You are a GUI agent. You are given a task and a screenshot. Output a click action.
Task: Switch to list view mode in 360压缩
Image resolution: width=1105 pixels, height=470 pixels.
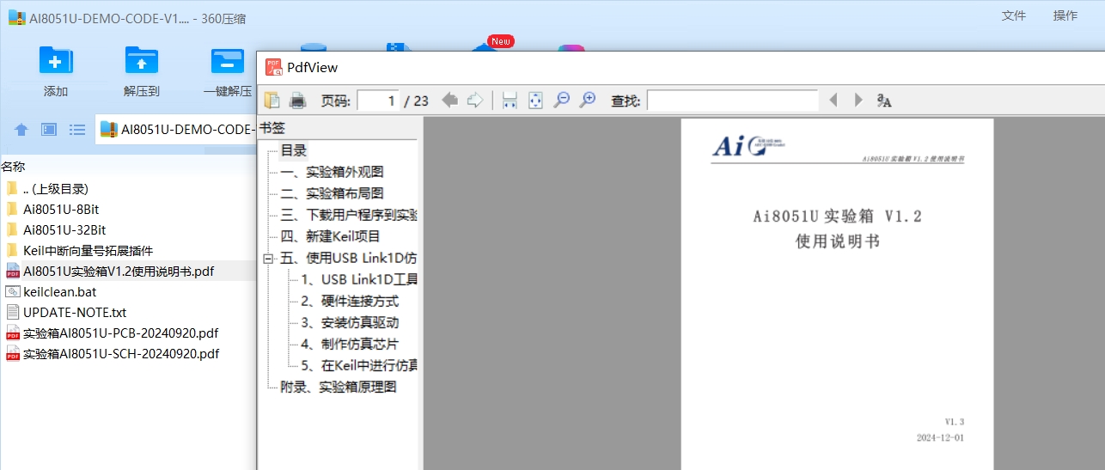point(77,130)
